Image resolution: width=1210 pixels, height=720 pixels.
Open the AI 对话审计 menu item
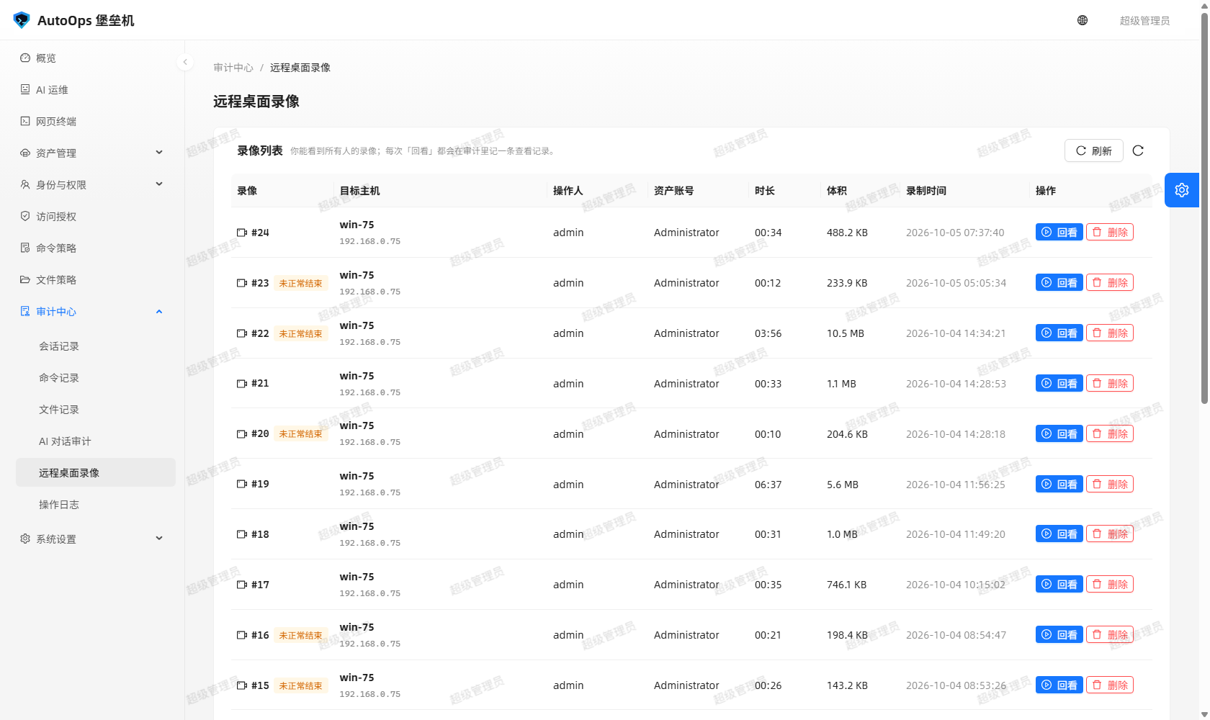pos(96,441)
